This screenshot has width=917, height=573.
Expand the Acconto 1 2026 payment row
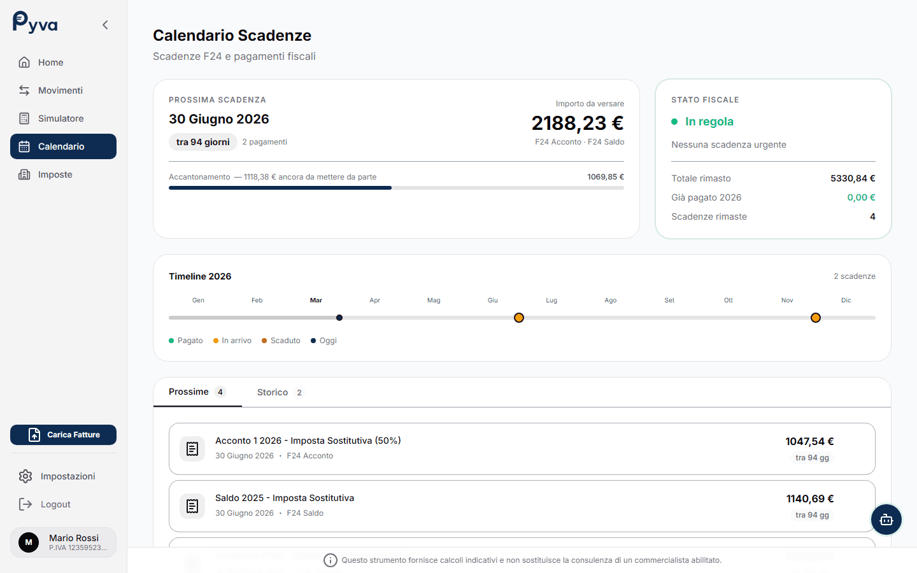522,448
